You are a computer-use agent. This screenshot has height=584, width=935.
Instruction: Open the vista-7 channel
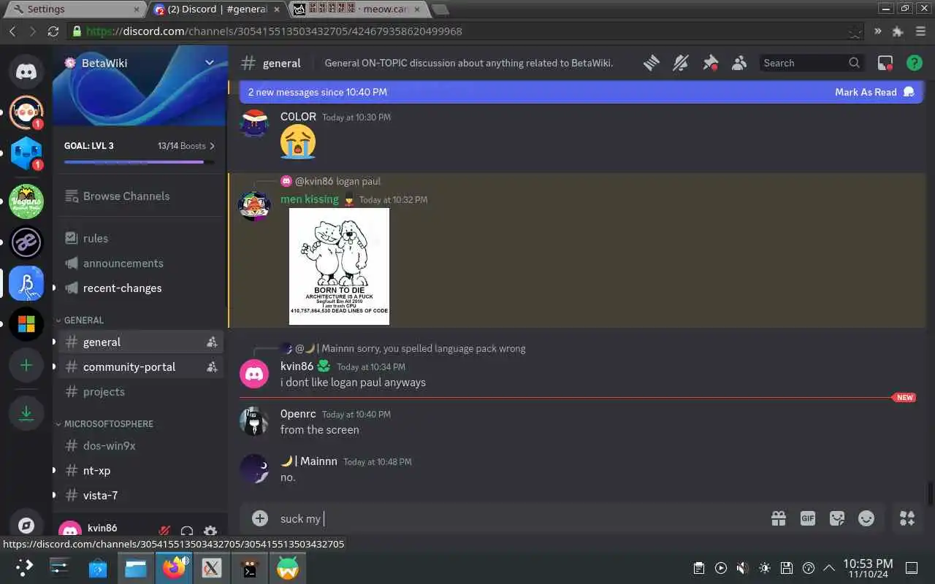[x=140, y=495]
